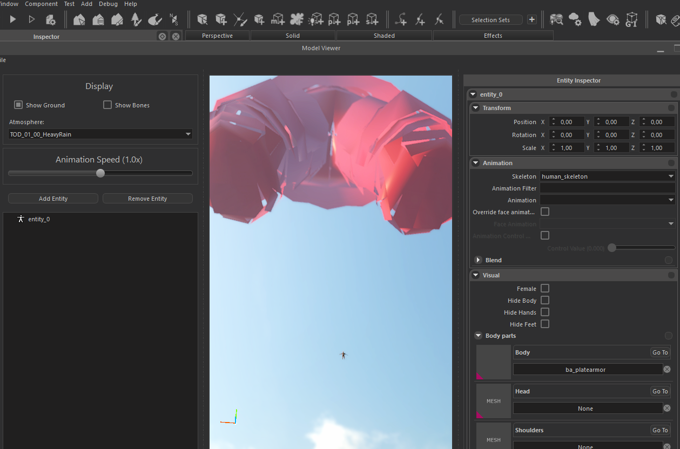The image size is (680, 449).
Task: Switch to the Shaded tab
Action: [384, 36]
